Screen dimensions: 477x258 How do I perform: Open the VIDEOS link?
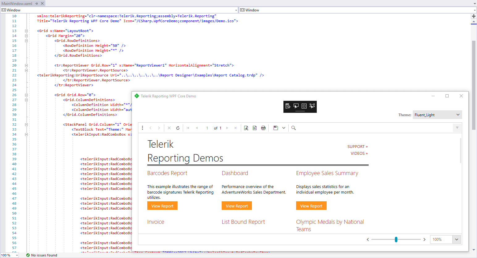(x=359, y=154)
